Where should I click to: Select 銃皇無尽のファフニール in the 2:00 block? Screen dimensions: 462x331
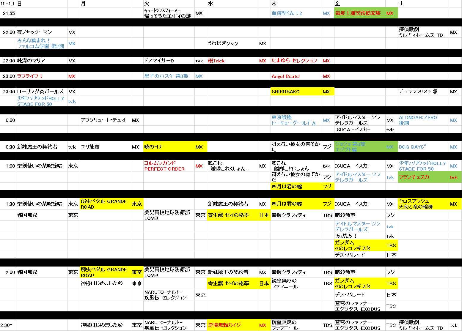coord(296,283)
